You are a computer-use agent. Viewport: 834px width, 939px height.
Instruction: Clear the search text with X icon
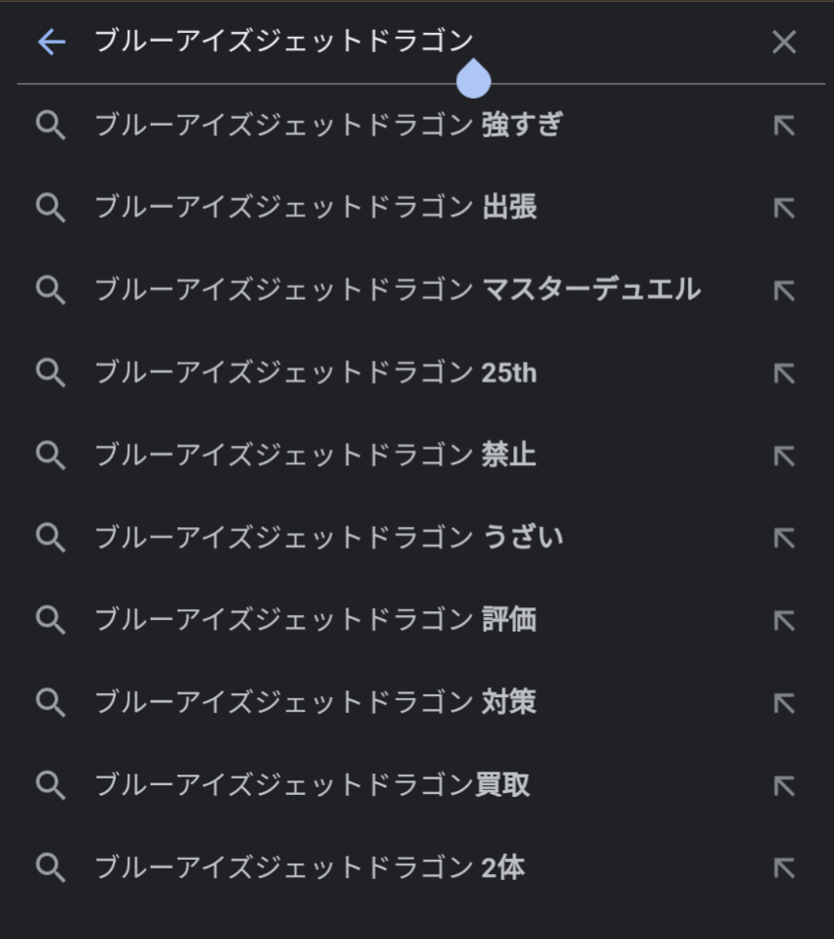784,43
